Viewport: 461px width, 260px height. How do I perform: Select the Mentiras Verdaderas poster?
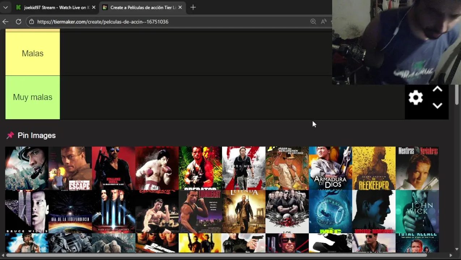click(417, 168)
